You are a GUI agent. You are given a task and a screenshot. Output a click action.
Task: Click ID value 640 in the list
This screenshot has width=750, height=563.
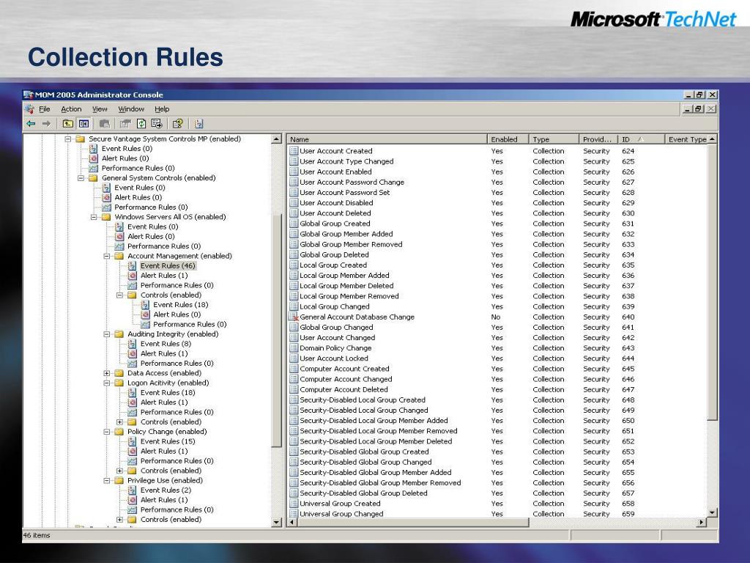(628, 317)
